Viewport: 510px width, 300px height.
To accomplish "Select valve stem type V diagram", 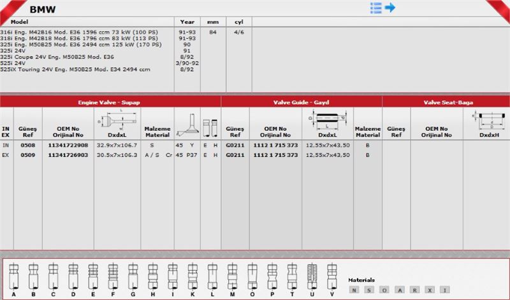I will 331,276.
